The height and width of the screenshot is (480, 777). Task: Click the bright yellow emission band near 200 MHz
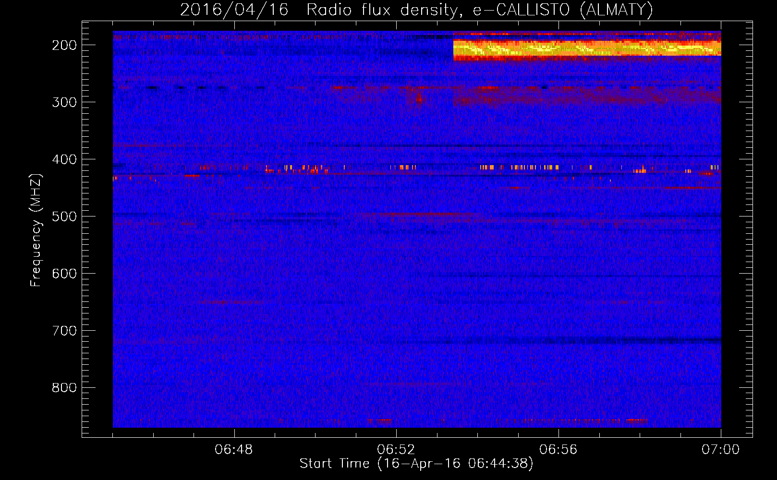click(587, 48)
